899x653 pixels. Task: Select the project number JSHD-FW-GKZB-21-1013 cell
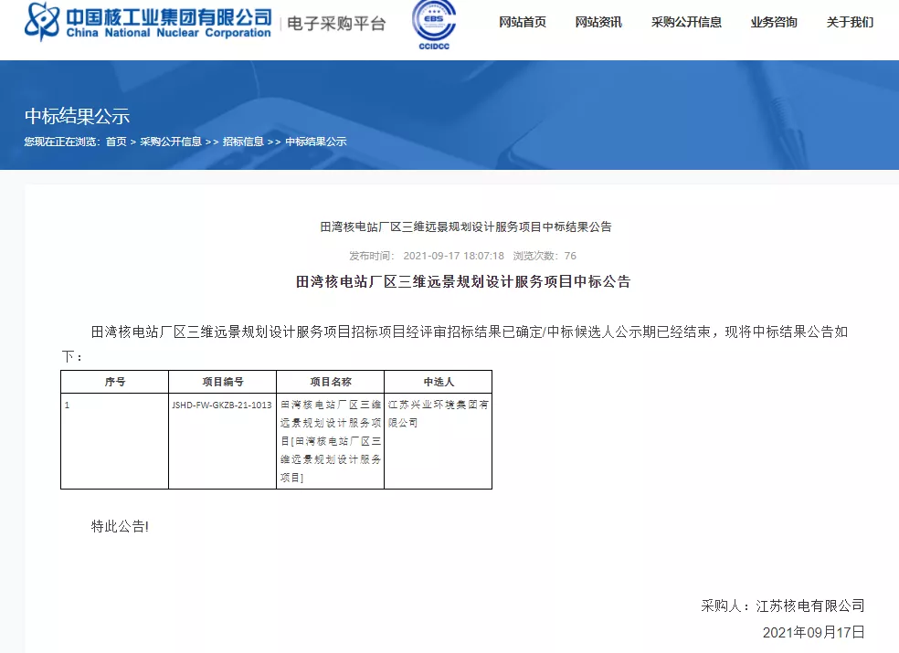coord(221,404)
